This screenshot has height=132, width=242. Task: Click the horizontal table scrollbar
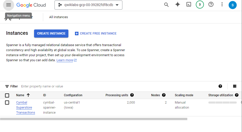point(94,119)
